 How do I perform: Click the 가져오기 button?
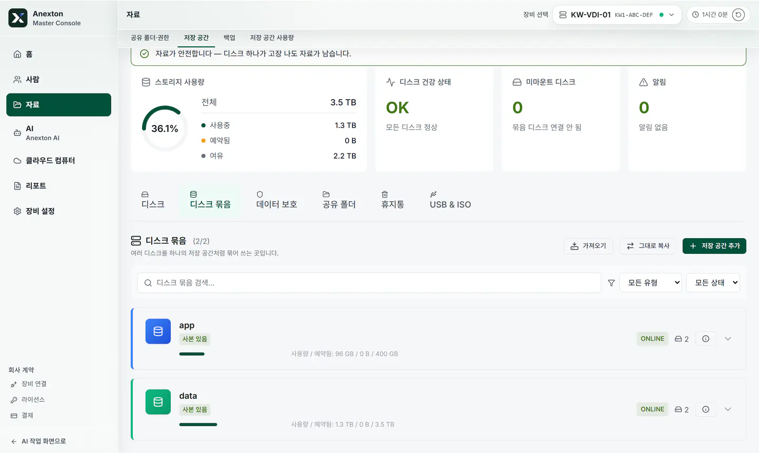tap(588, 246)
